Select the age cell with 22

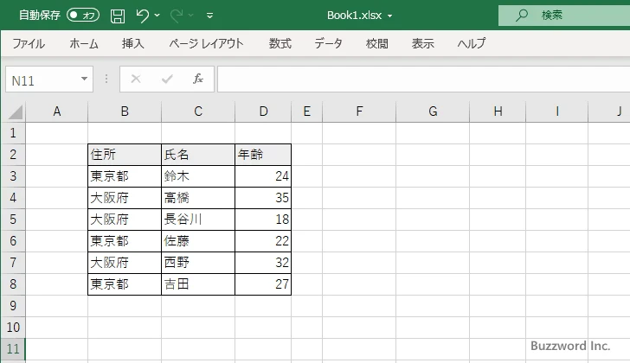(x=263, y=241)
